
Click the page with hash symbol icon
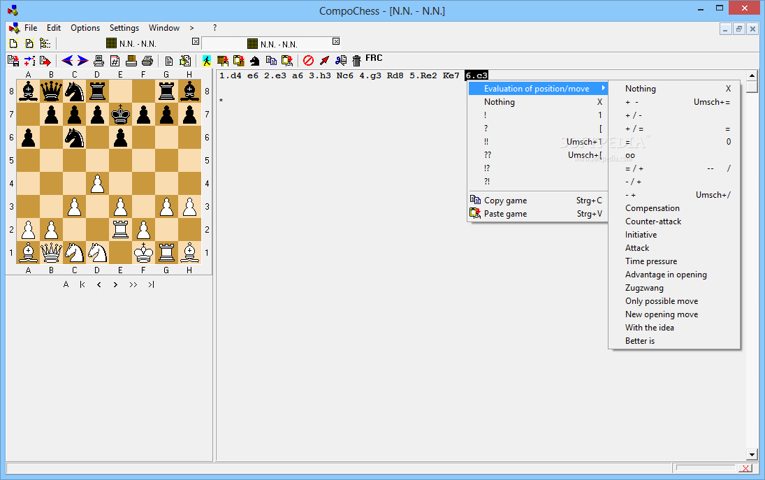[115, 61]
